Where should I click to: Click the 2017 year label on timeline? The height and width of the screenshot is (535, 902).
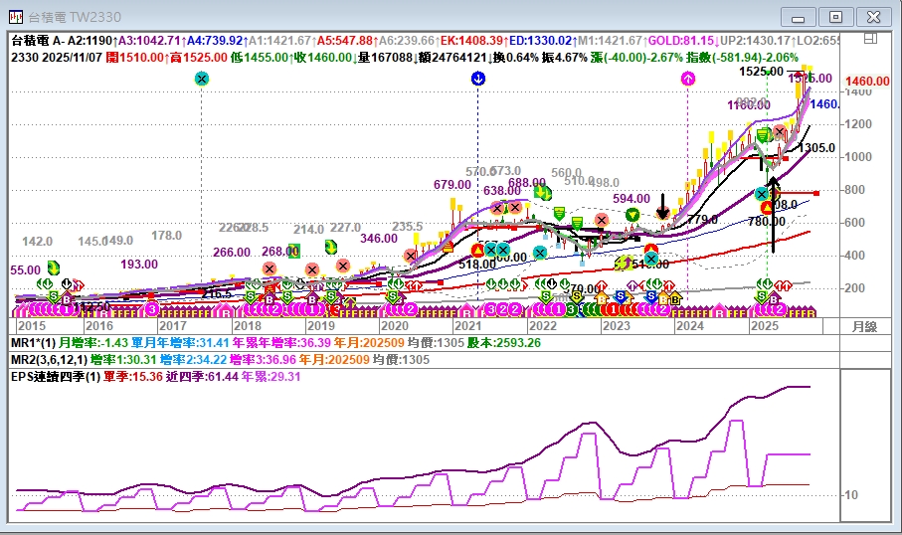172,325
